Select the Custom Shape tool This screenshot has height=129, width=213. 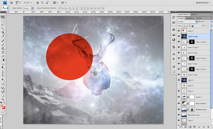click(x=3, y=83)
